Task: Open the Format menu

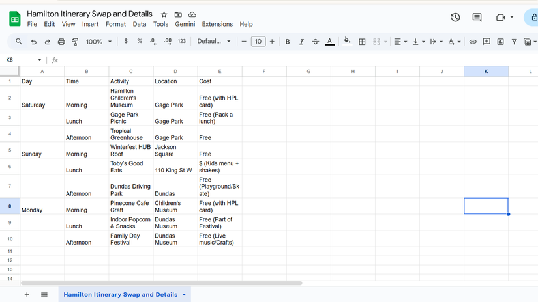Action: click(x=115, y=24)
